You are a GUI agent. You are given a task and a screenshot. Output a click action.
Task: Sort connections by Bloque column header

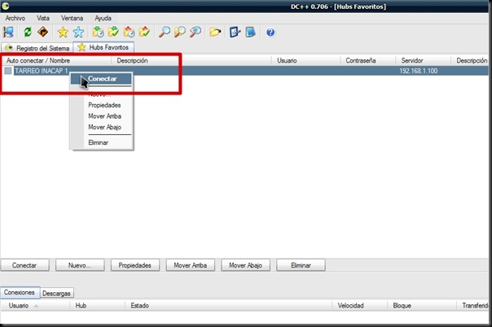point(421,305)
